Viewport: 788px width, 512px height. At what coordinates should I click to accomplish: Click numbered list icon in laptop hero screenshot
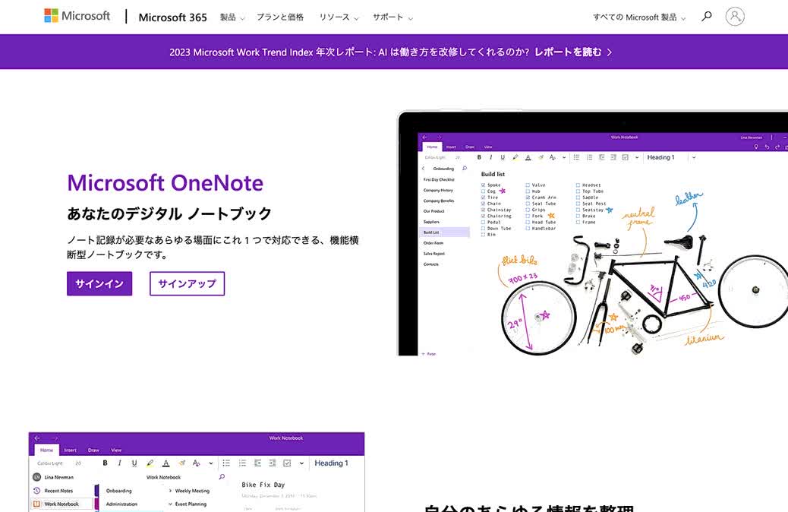pos(589,157)
